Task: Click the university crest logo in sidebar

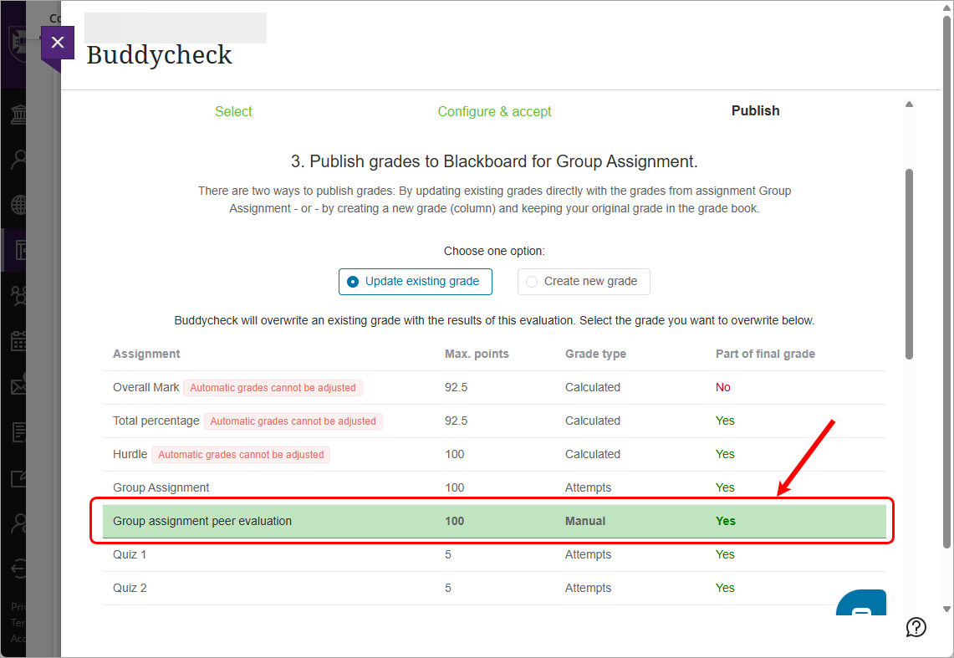Action: [17, 43]
